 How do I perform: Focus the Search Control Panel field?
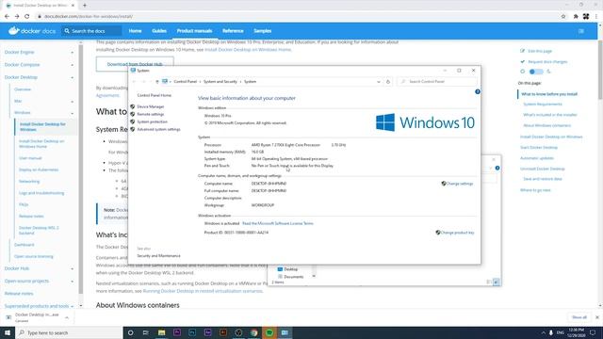[437, 82]
